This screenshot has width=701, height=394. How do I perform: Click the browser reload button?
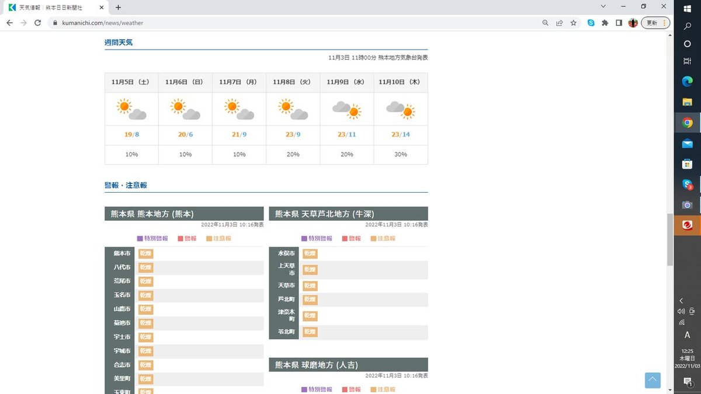coord(38,23)
